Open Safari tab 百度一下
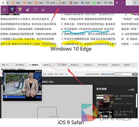 [x=7, y=65]
